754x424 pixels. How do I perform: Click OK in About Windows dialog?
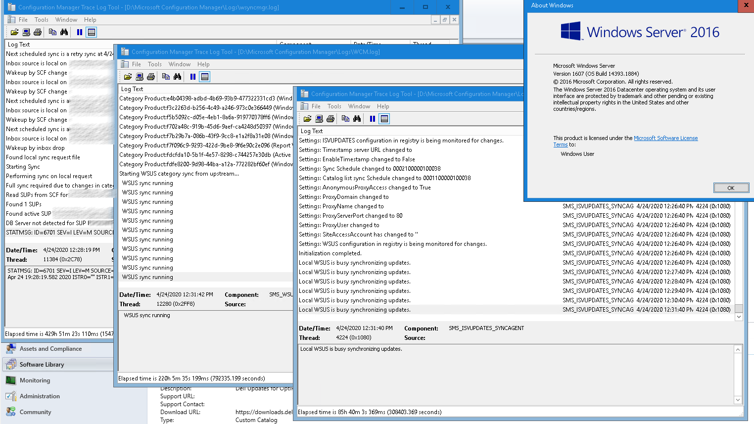(x=731, y=188)
